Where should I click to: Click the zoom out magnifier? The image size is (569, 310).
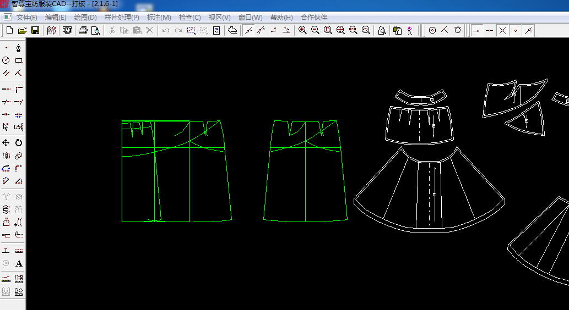(x=315, y=30)
